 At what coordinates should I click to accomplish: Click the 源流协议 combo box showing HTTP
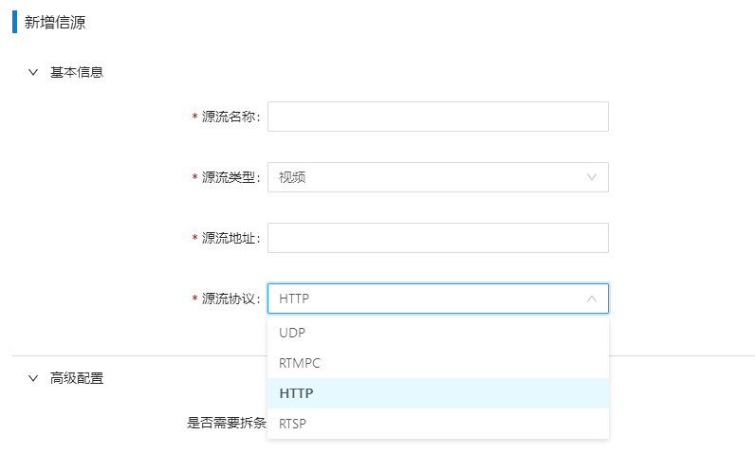coord(437,299)
